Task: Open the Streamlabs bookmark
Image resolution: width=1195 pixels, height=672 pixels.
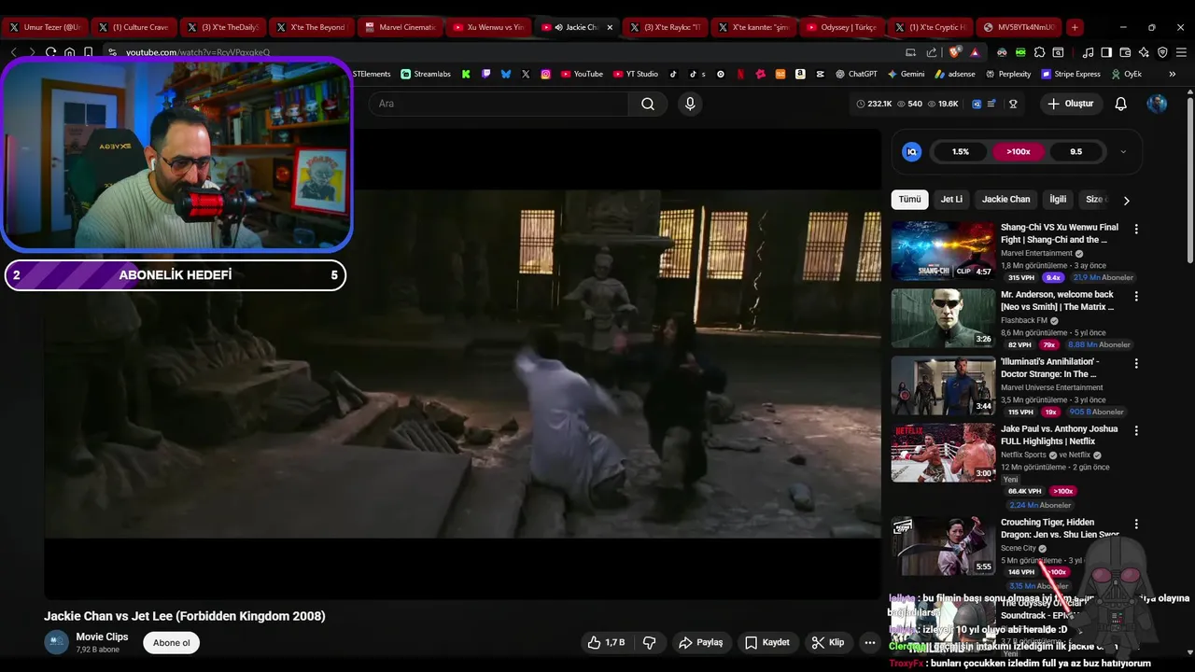Action: point(426,74)
